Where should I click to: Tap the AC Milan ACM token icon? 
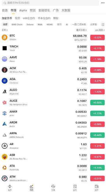[5, 70]
